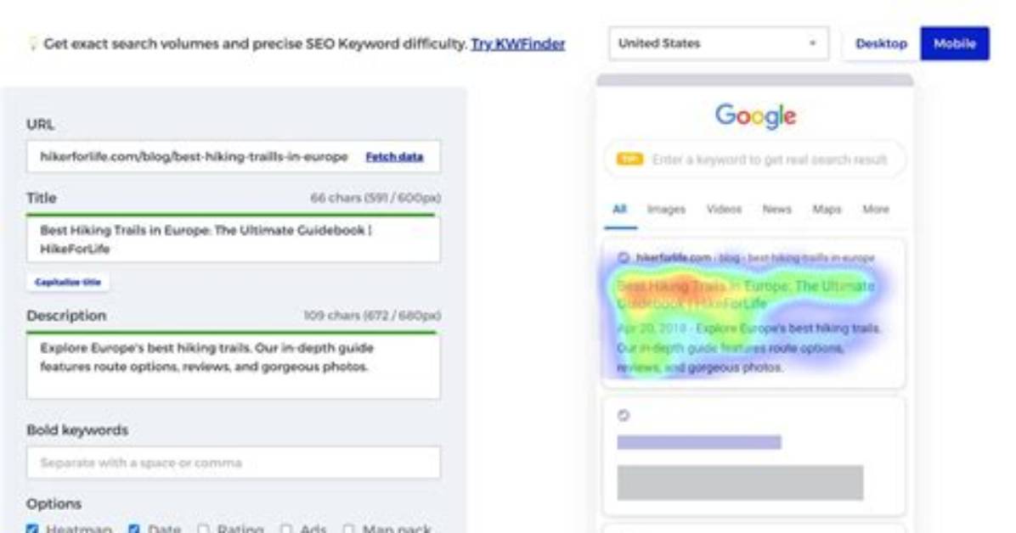The width and height of the screenshot is (1016, 533).
Task: Click the Capitalize title button
Action: (68, 283)
